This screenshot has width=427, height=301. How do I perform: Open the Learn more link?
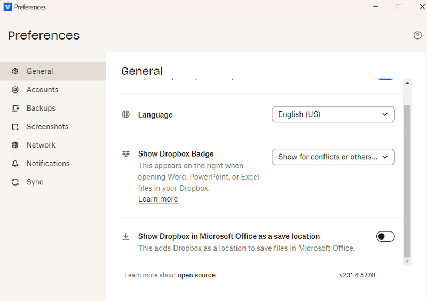click(x=157, y=199)
